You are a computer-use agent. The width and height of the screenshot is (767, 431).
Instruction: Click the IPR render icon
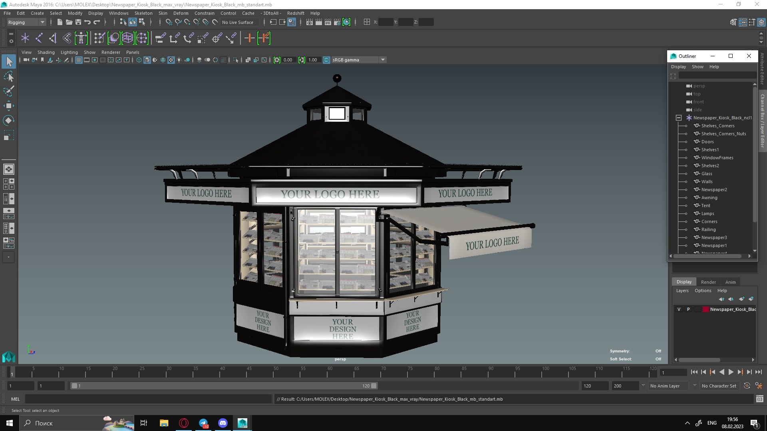[328, 22]
